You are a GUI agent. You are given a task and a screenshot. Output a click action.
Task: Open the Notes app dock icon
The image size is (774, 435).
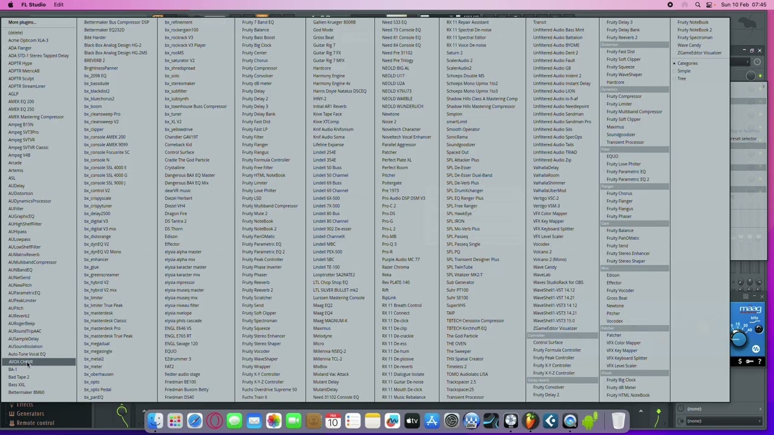pos(372,420)
